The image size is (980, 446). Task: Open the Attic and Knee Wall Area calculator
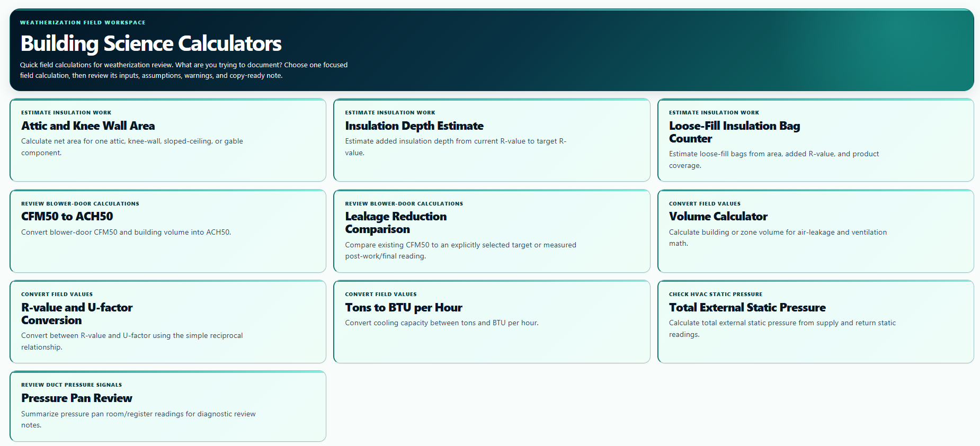coord(168,140)
